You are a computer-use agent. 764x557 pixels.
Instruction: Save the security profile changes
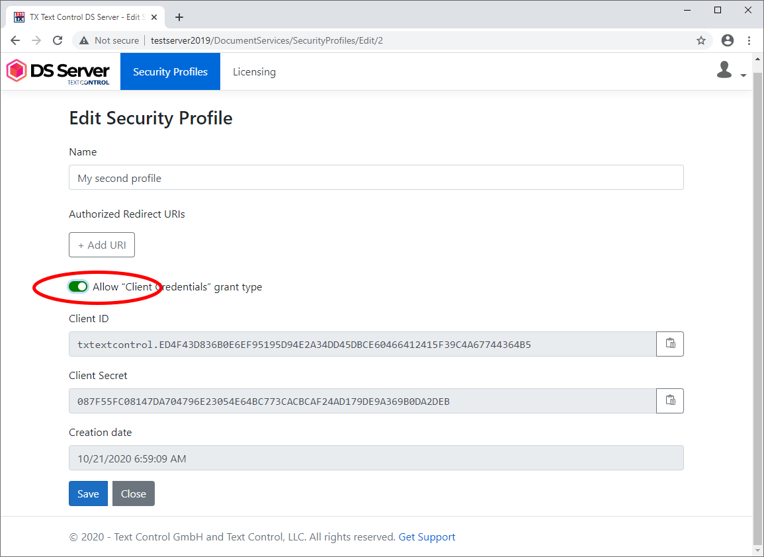point(88,493)
